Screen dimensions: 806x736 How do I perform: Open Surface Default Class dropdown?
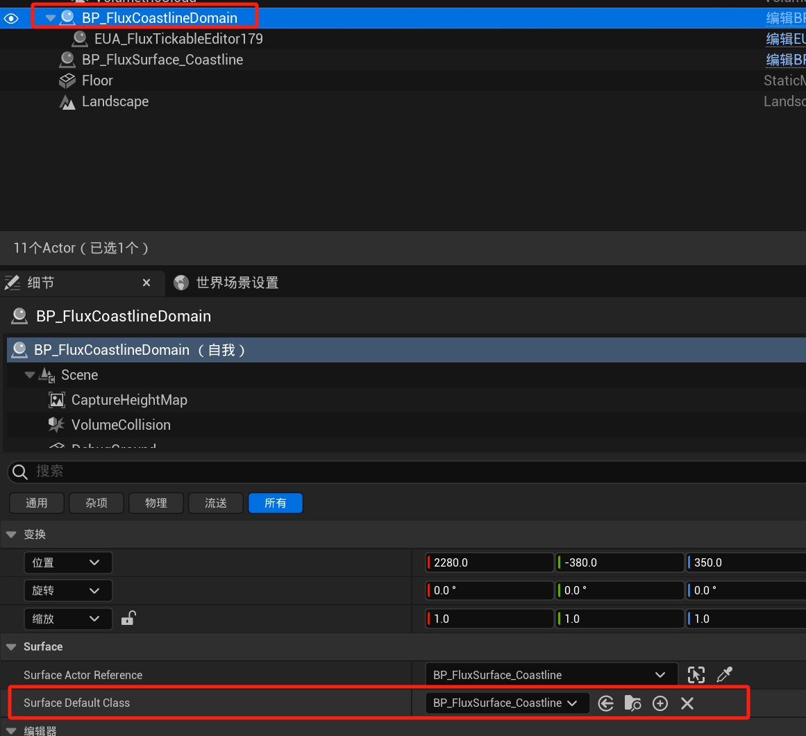click(x=507, y=703)
